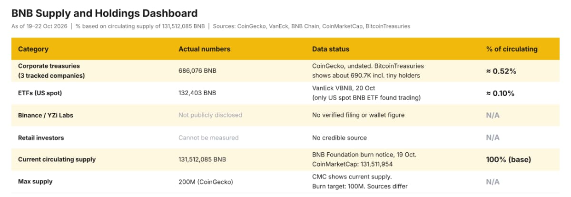This screenshot has width=571, height=197.
Task: Click the Cannot be measured cell
Action: (x=208, y=138)
